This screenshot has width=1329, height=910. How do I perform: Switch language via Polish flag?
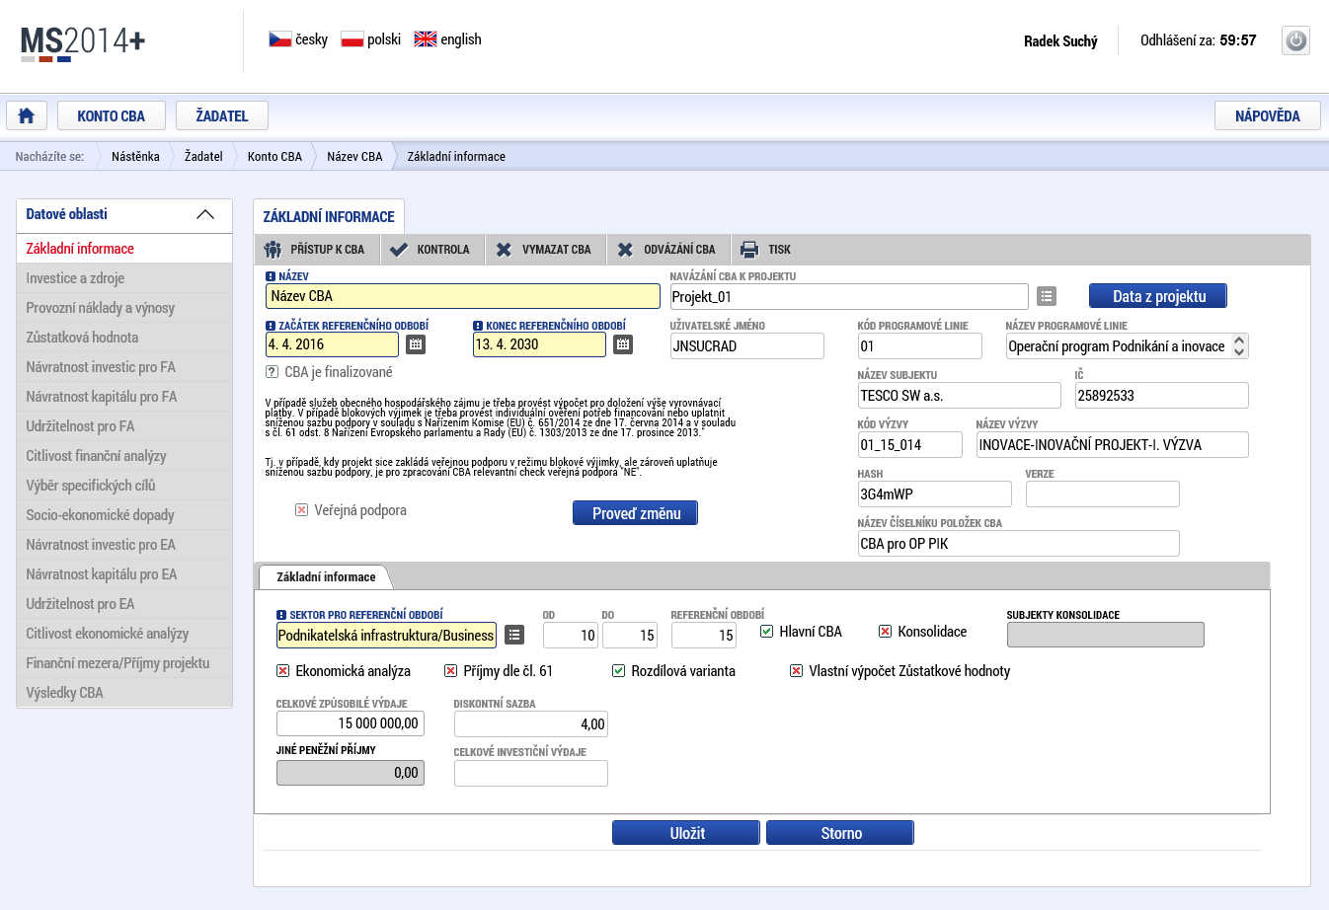(352, 39)
